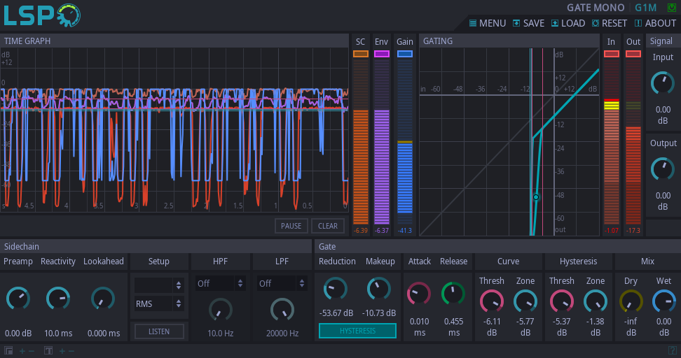Toggle the red Out meter visibility button
The width and height of the screenshot is (681, 358).
pos(633,54)
